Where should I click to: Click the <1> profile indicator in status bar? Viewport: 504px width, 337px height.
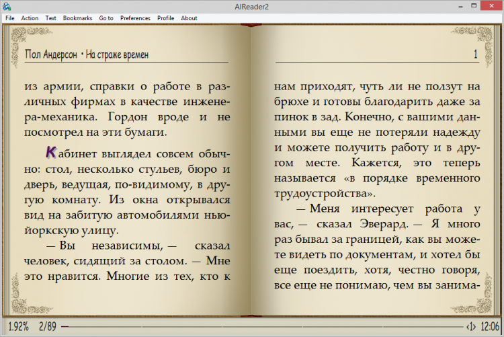tap(471, 327)
